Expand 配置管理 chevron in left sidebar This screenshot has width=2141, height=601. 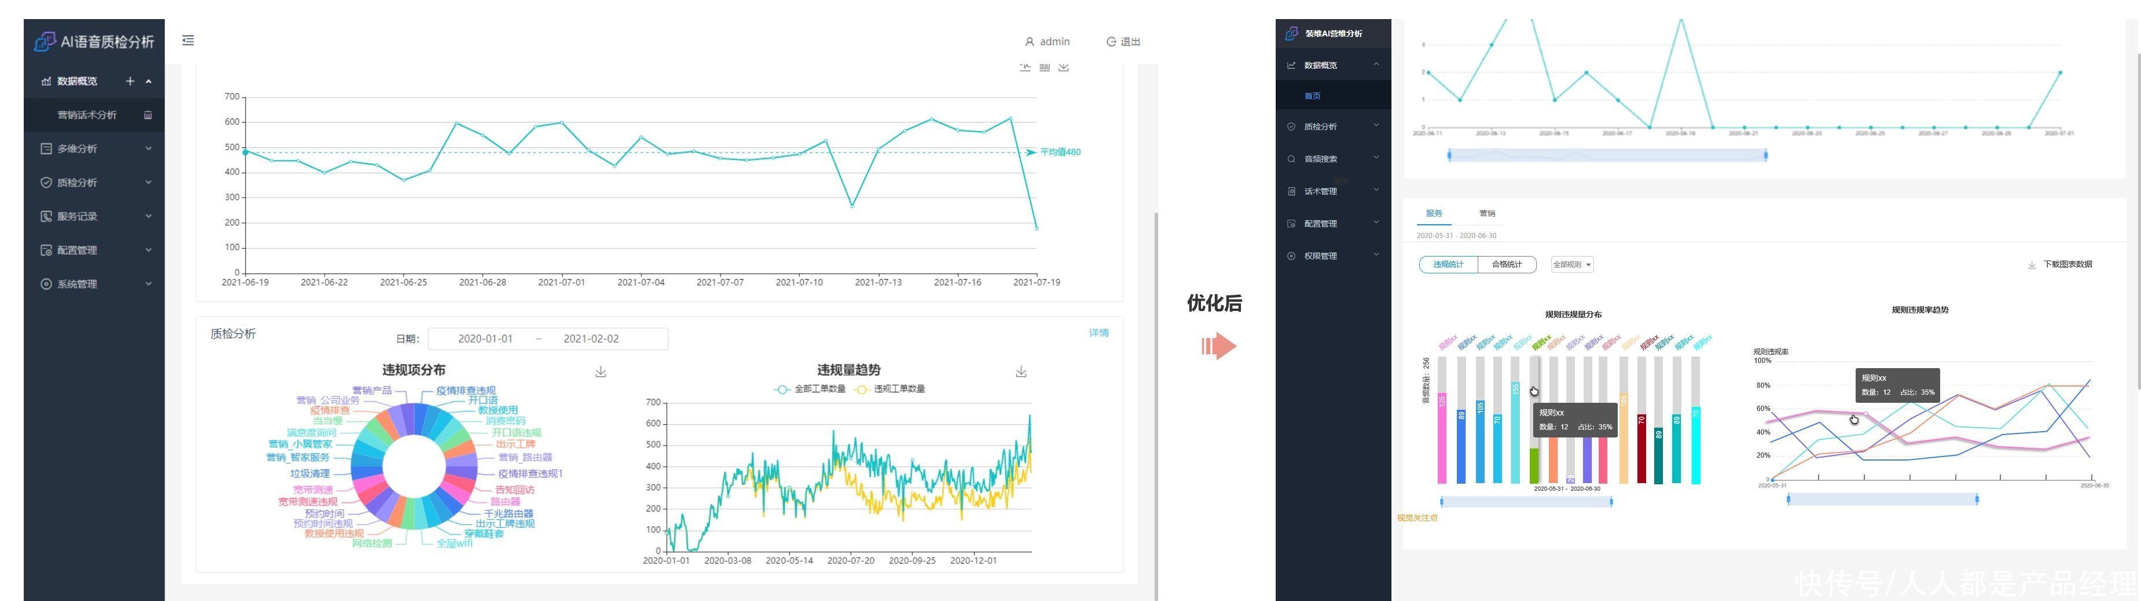click(x=149, y=250)
